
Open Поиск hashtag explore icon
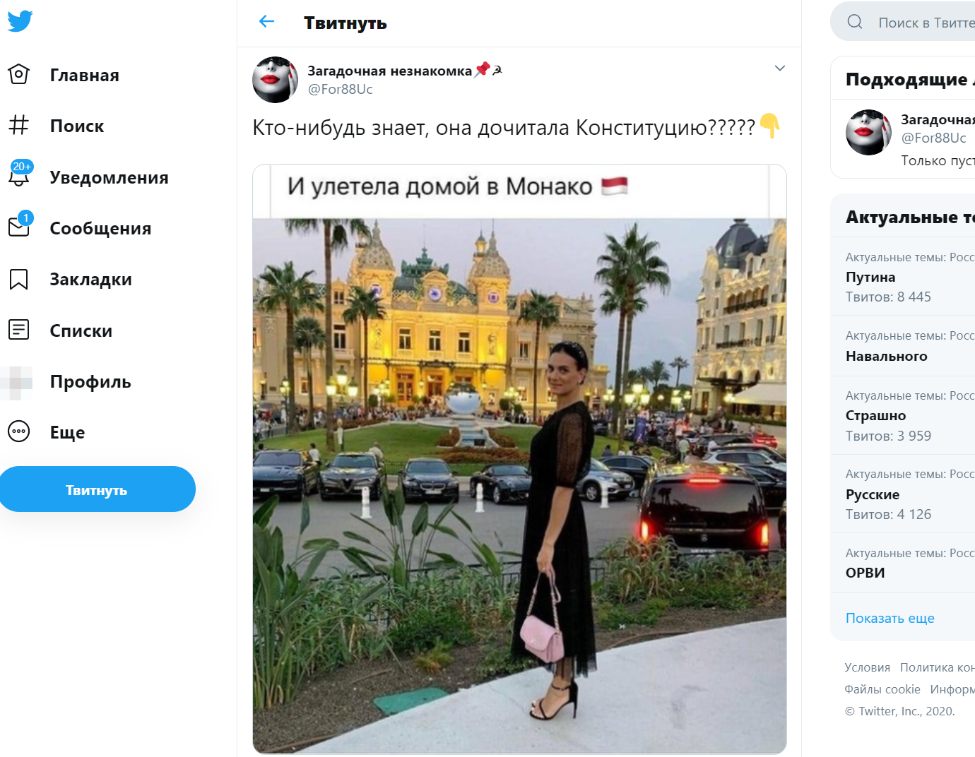point(19,125)
